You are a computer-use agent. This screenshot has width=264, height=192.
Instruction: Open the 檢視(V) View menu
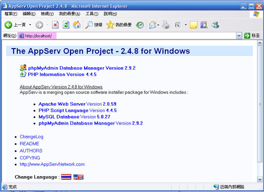[47, 14]
